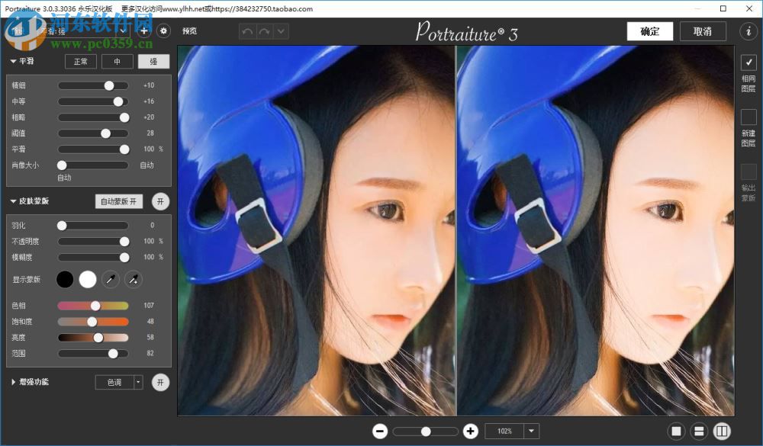Open the settings gear on the top toolbar

coord(163,30)
